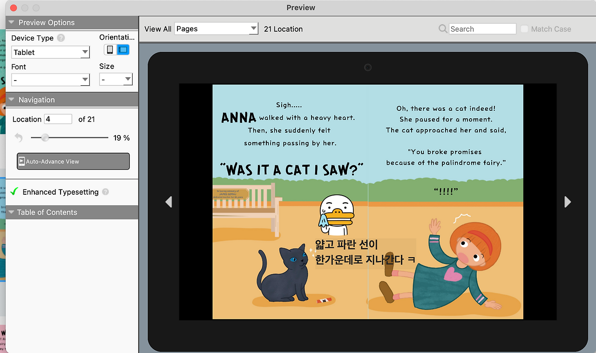Click the "WAS IT A CAT I SAW?" heading
Viewport: 596px width, 353px height.
[291, 169]
